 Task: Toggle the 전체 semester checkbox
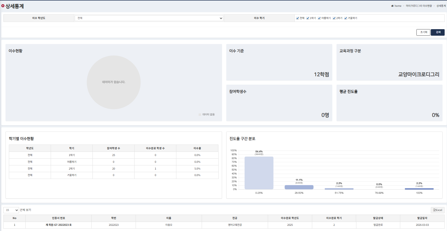pos(298,18)
